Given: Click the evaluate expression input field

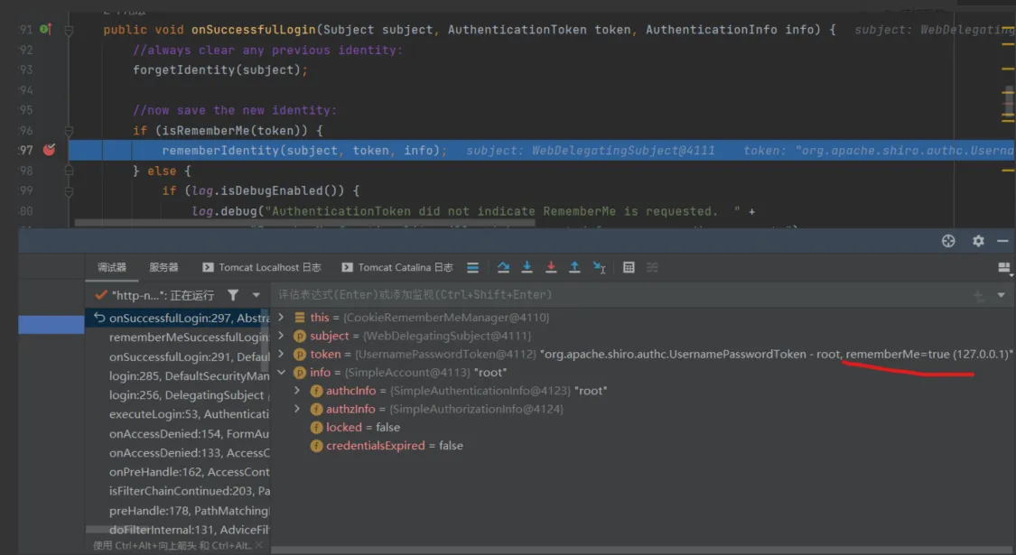Looking at the screenshot, I should pyautogui.click(x=622, y=295).
